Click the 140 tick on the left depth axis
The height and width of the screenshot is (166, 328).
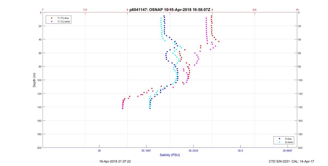(x=39, y=107)
